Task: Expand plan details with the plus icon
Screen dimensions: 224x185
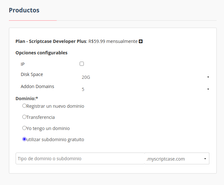Action: pos(141,41)
